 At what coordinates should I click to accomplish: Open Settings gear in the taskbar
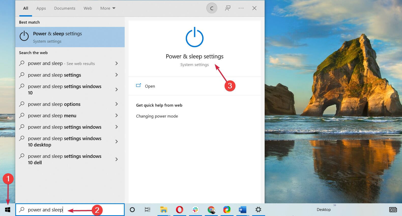(258, 210)
